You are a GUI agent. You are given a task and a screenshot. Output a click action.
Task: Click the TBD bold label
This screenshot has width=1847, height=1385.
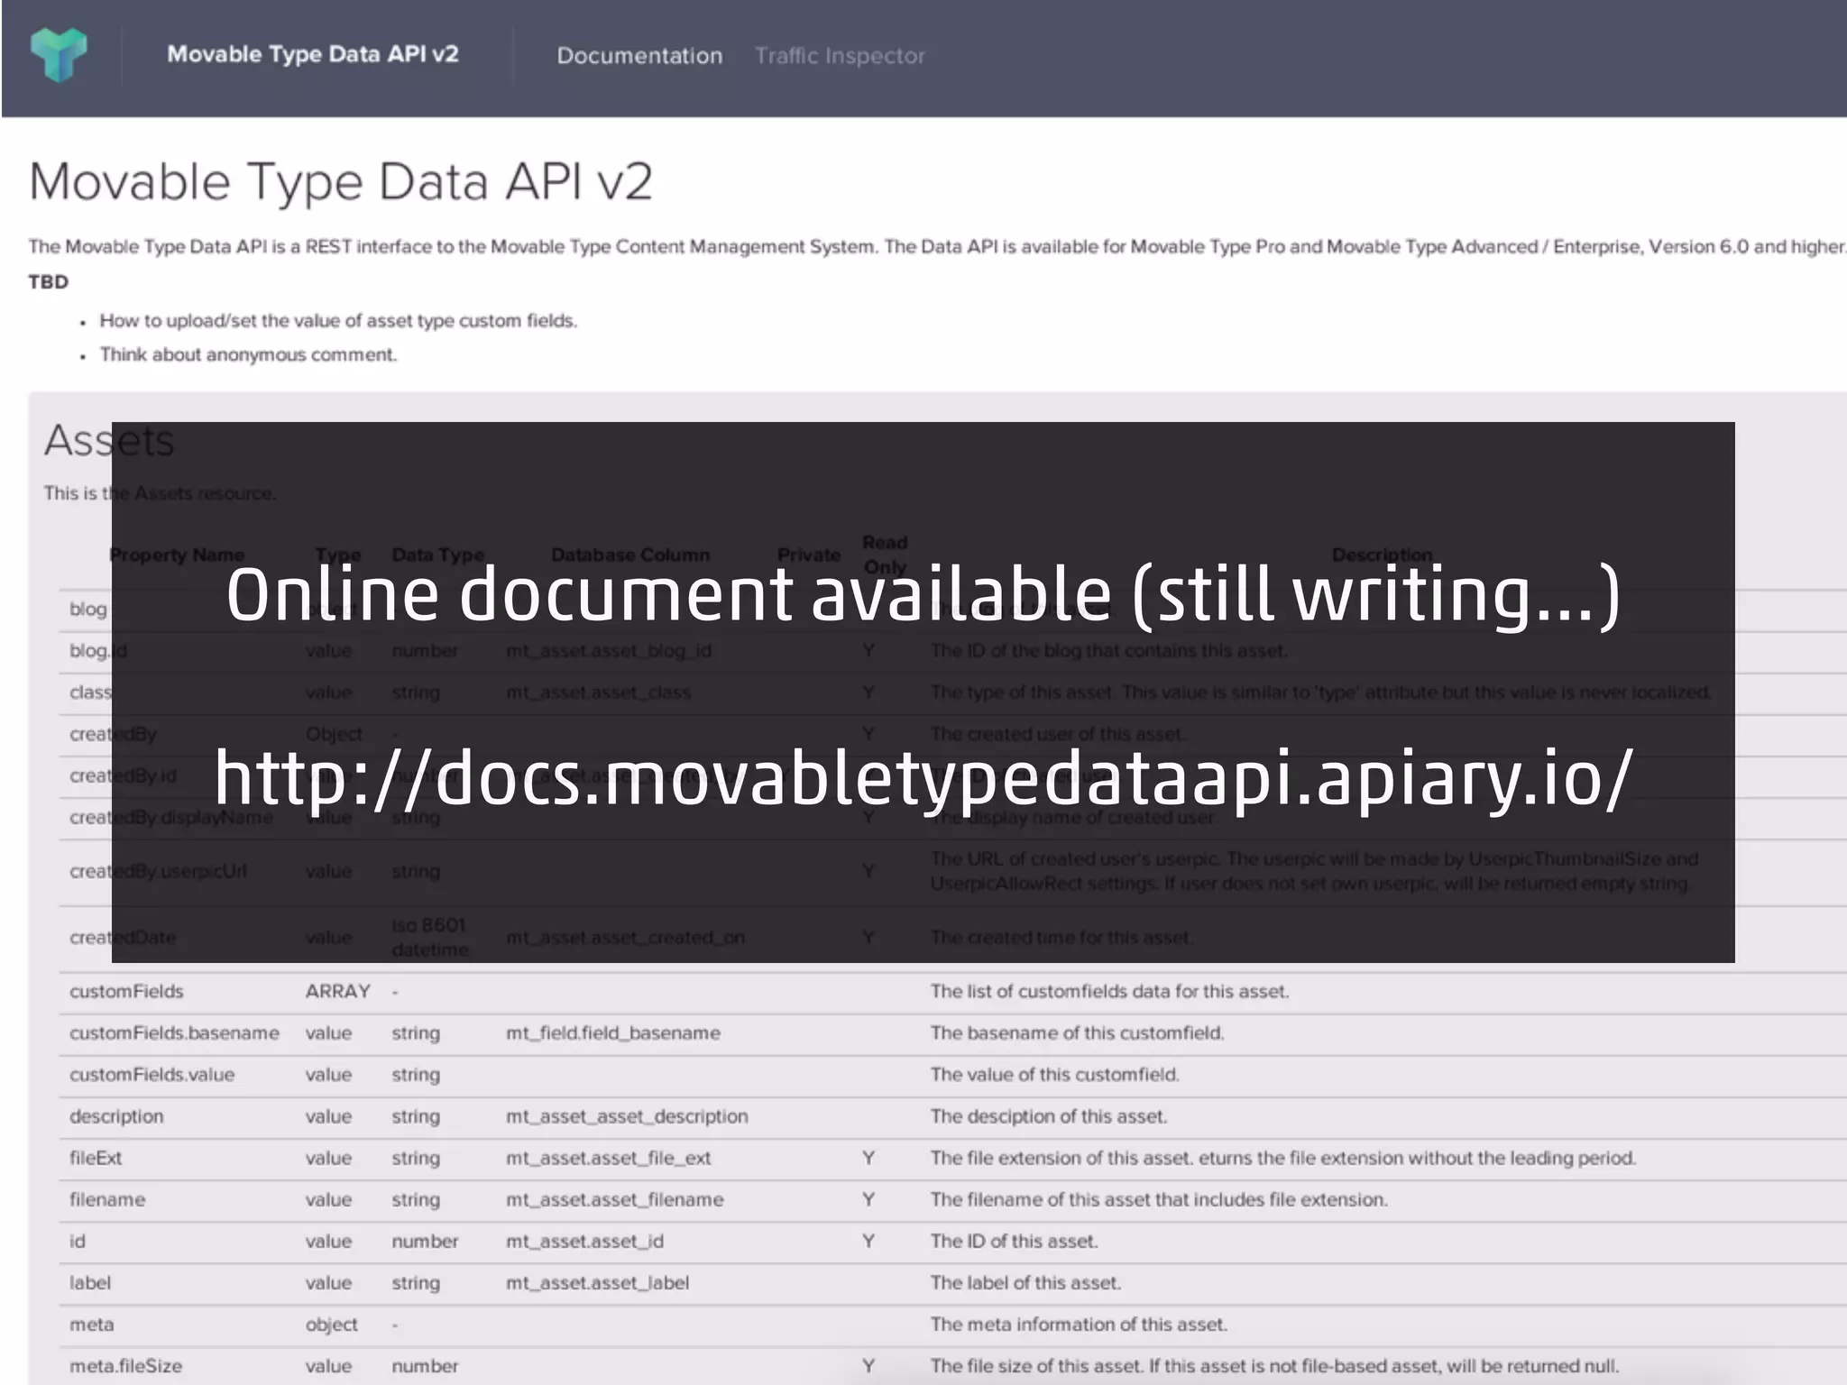click(48, 282)
